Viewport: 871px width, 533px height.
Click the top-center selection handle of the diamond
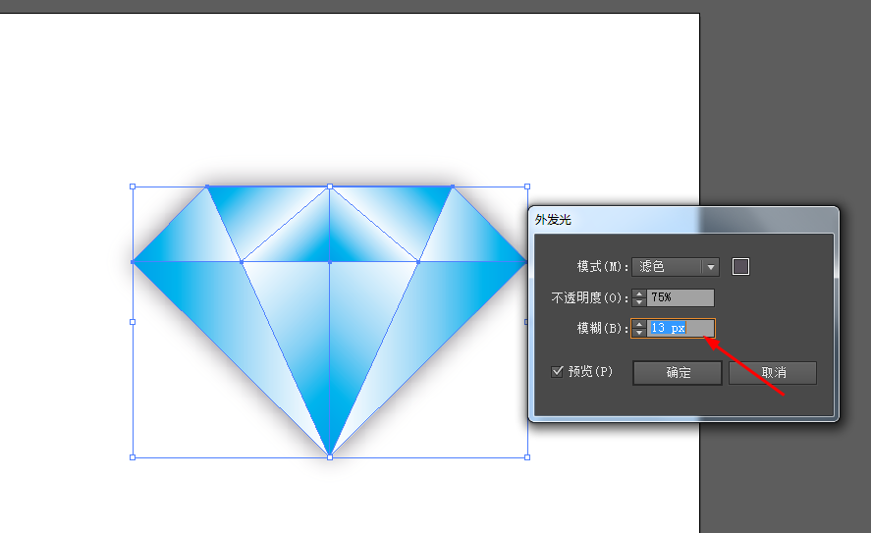(330, 187)
